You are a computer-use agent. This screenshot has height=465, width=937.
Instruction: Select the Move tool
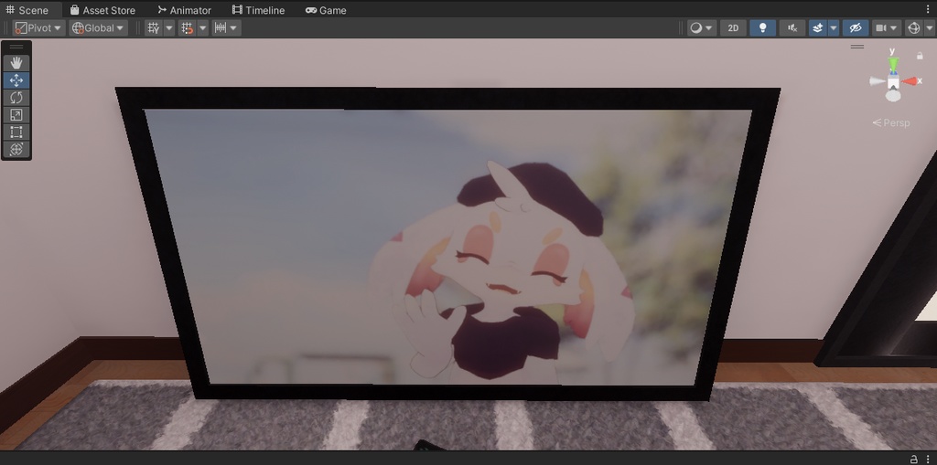click(x=16, y=80)
